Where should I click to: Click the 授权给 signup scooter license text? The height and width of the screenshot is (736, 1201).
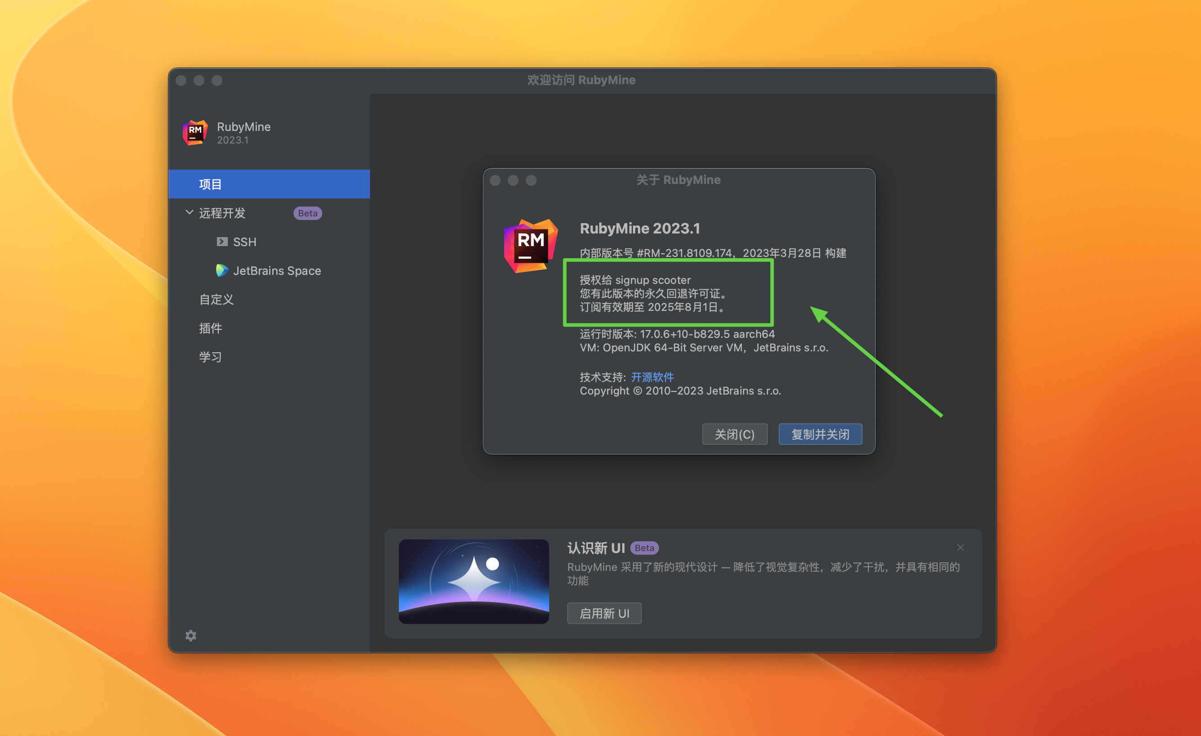pyautogui.click(x=635, y=280)
